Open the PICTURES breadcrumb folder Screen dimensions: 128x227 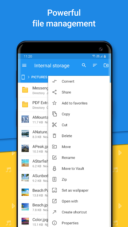point(39,77)
